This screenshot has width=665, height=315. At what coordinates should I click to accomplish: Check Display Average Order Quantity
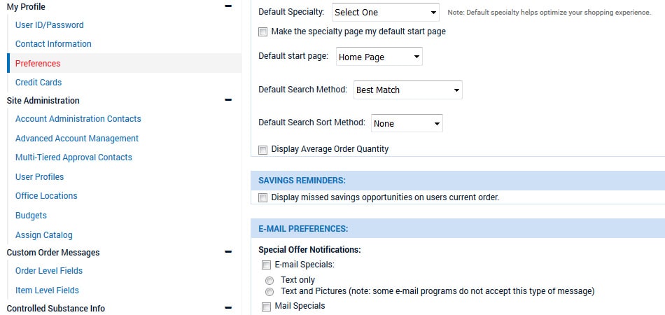[x=263, y=149]
